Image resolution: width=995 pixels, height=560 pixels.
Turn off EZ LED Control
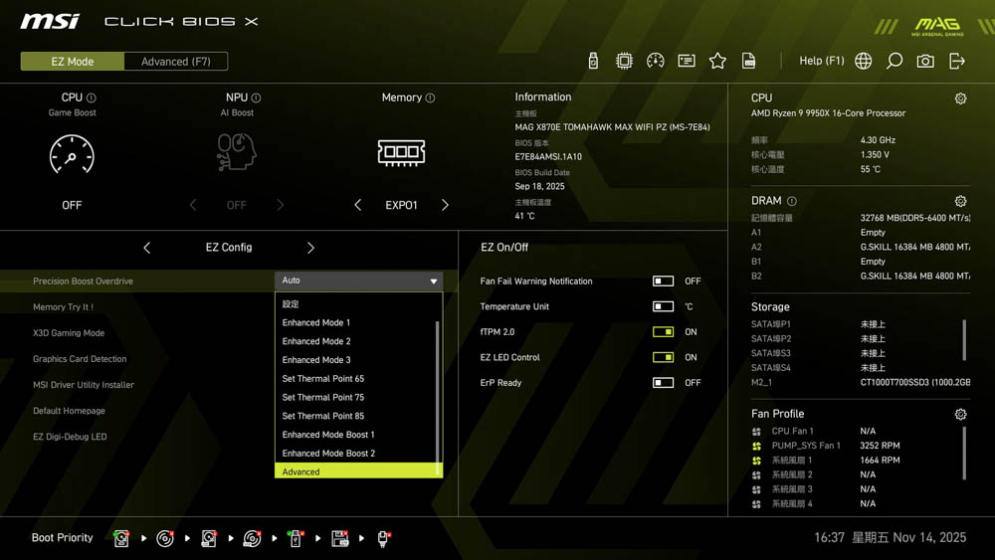663,357
